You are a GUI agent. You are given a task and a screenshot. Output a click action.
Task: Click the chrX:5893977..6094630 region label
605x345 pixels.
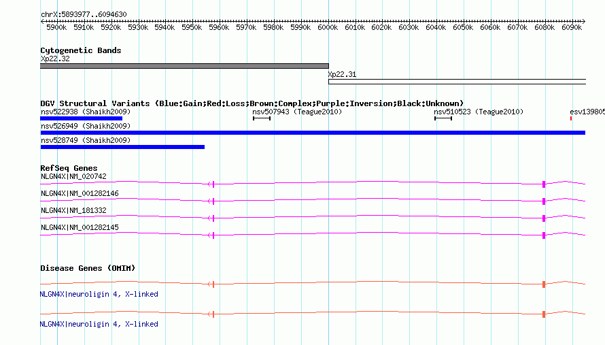point(84,14)
